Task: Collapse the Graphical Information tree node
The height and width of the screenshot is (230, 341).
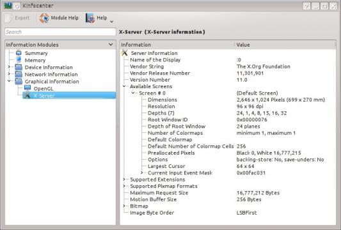Action: [x=9, y=81]
